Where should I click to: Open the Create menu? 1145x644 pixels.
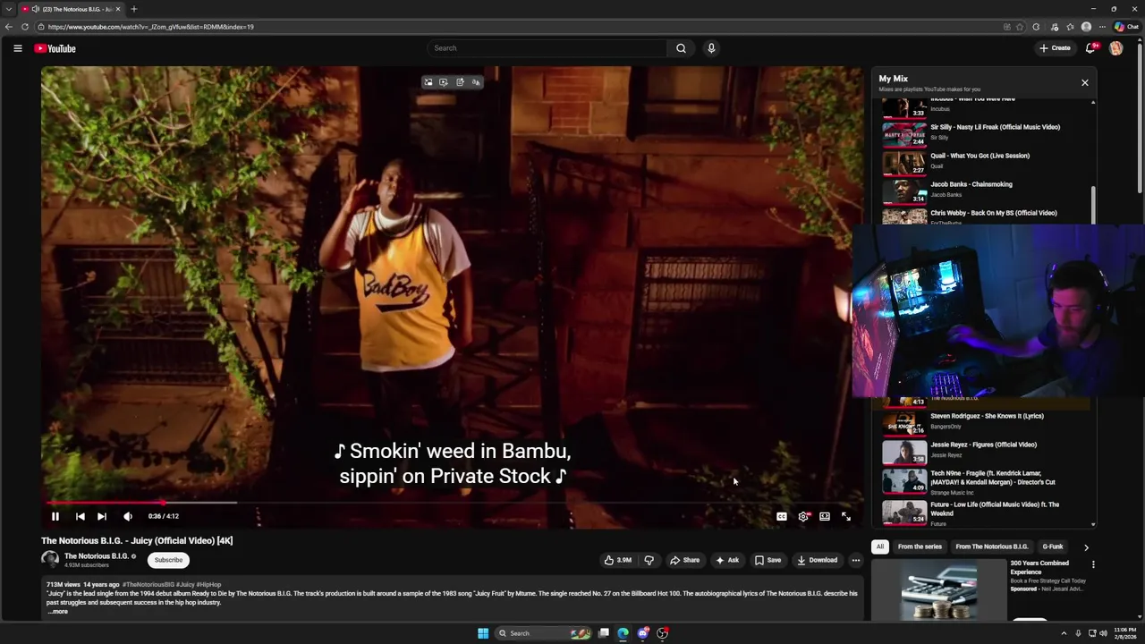click(x=1055, y=48)
